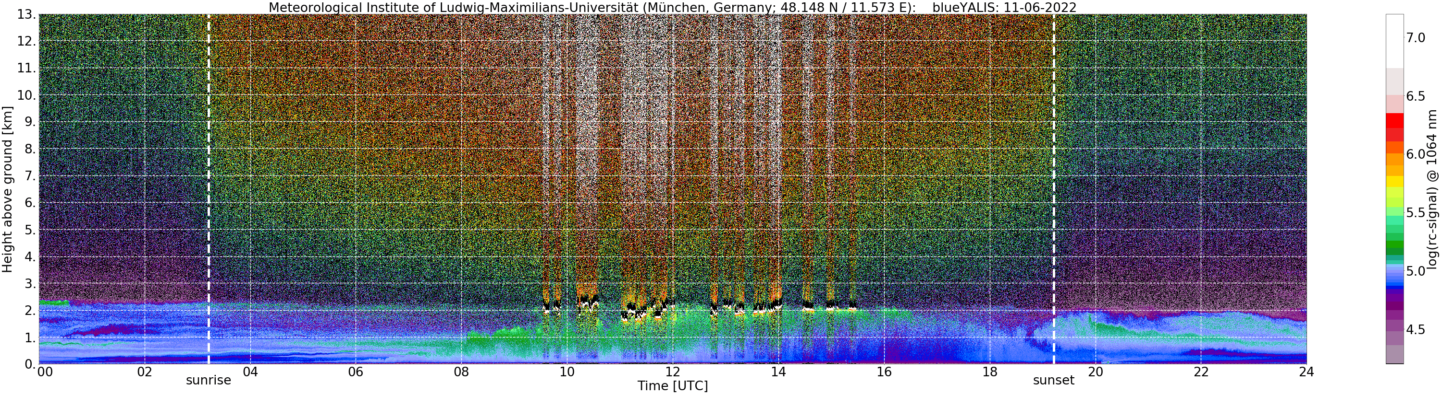Click the y-axis tick label '12.'
The width and height of the screenshot is (1442, 395).
26,41
